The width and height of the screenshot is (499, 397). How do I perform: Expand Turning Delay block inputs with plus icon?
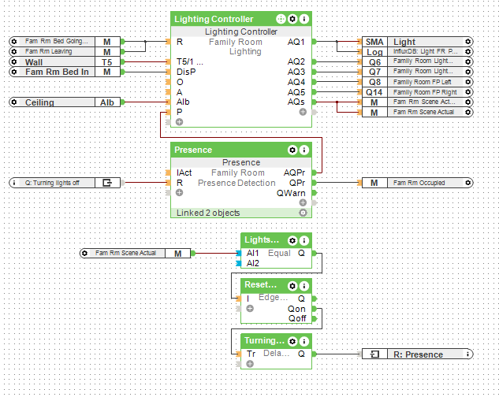click(x=250, y=365)
